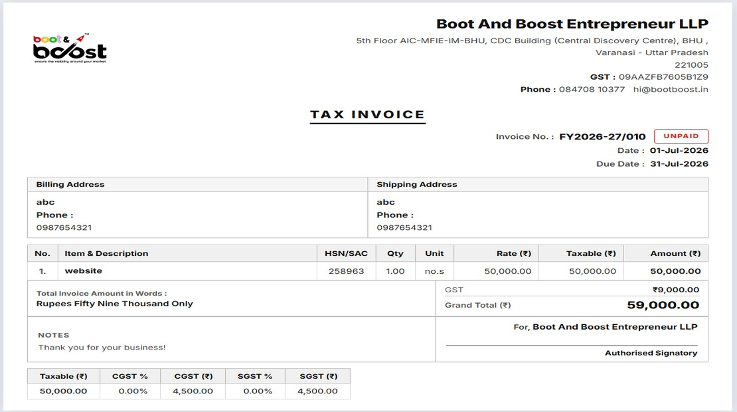Click billing address phone 0987654321
The image size is (737, 412).
[x=64, y=228]
